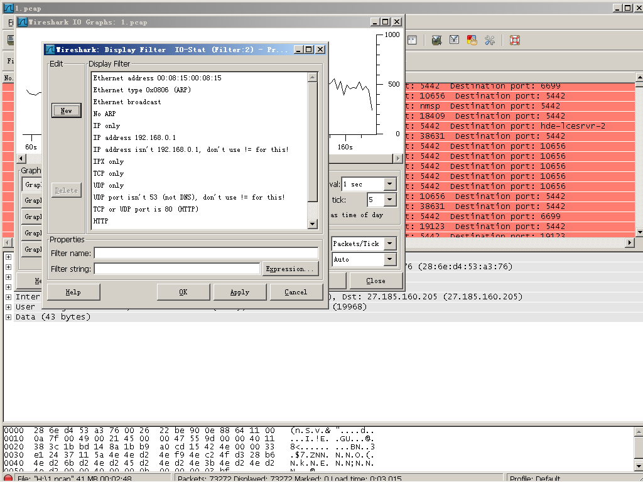Open preferences wrench-and-screwdriver icon
Viewport: 643px width, 482px height.
(490, 40)
